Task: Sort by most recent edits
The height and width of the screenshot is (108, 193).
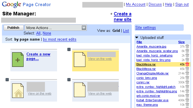Action: [x=60, y=39]
